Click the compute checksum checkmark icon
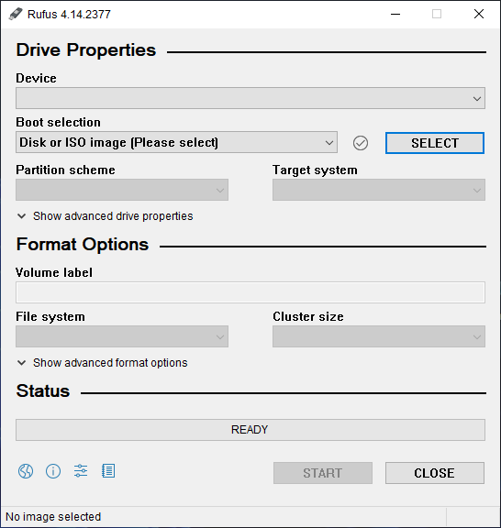 (x=361, y=143)
